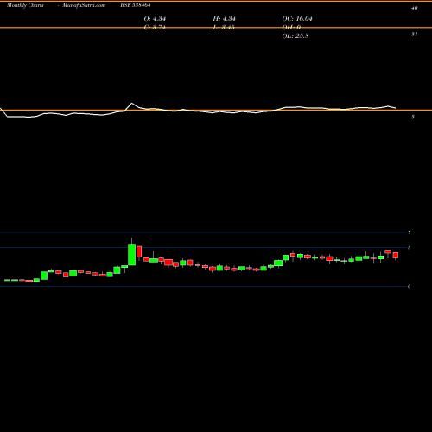Select the low value 'L: 3.45'
The height and width of the screenshot is (432, 432).
point(224,28)
